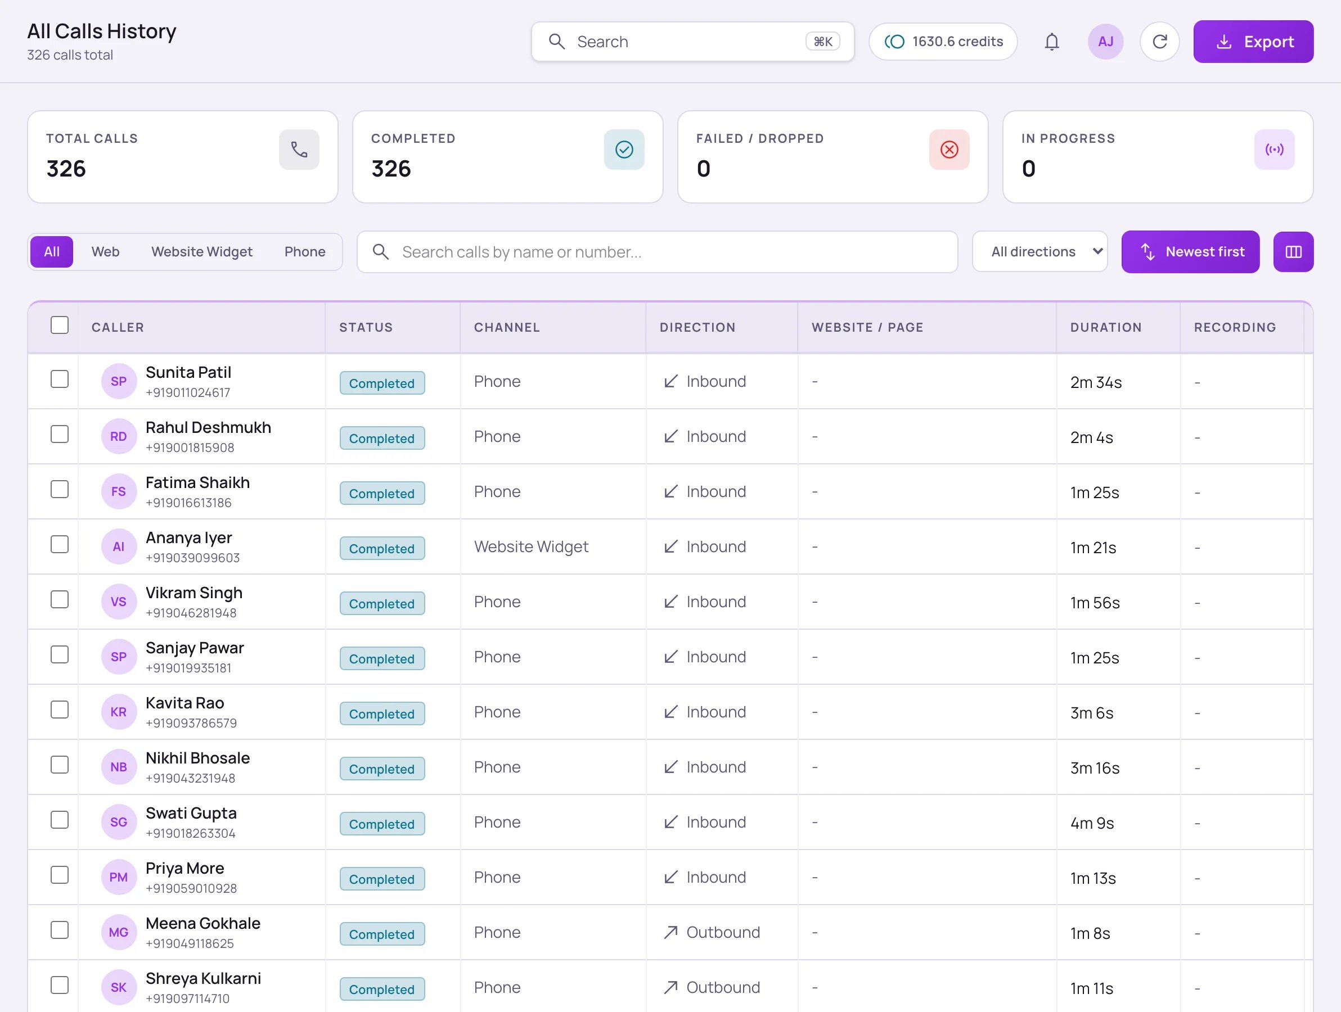Tick the Sanjay Pawar row checkbox
Viewport: 1341px width, 1012px height.
[60, 655]
